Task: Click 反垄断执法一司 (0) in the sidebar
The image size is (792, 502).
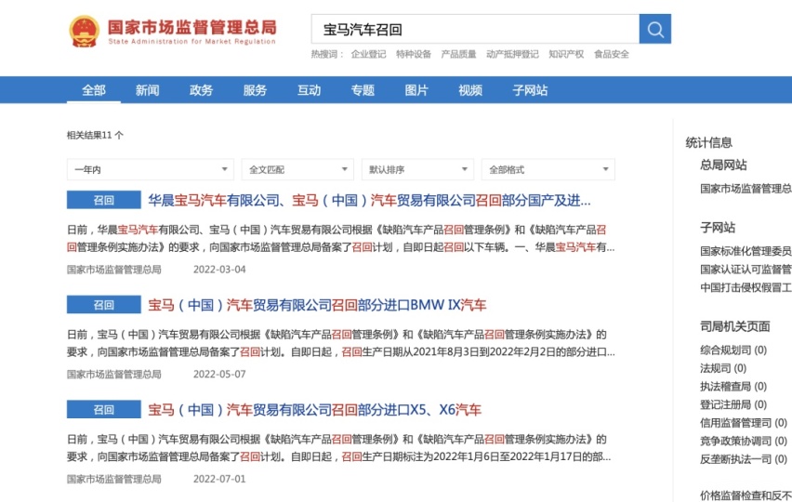Action: click(744, 459)
